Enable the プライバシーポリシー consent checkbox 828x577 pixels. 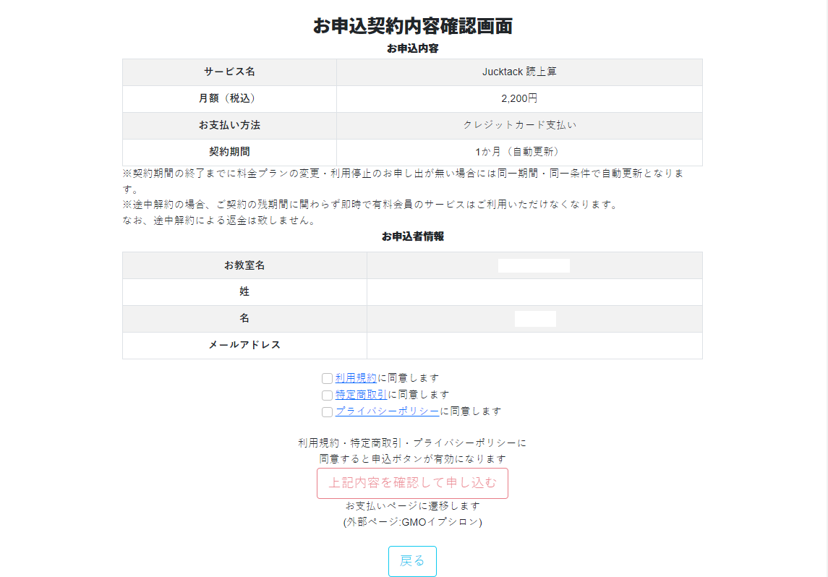tap(327, 412)
